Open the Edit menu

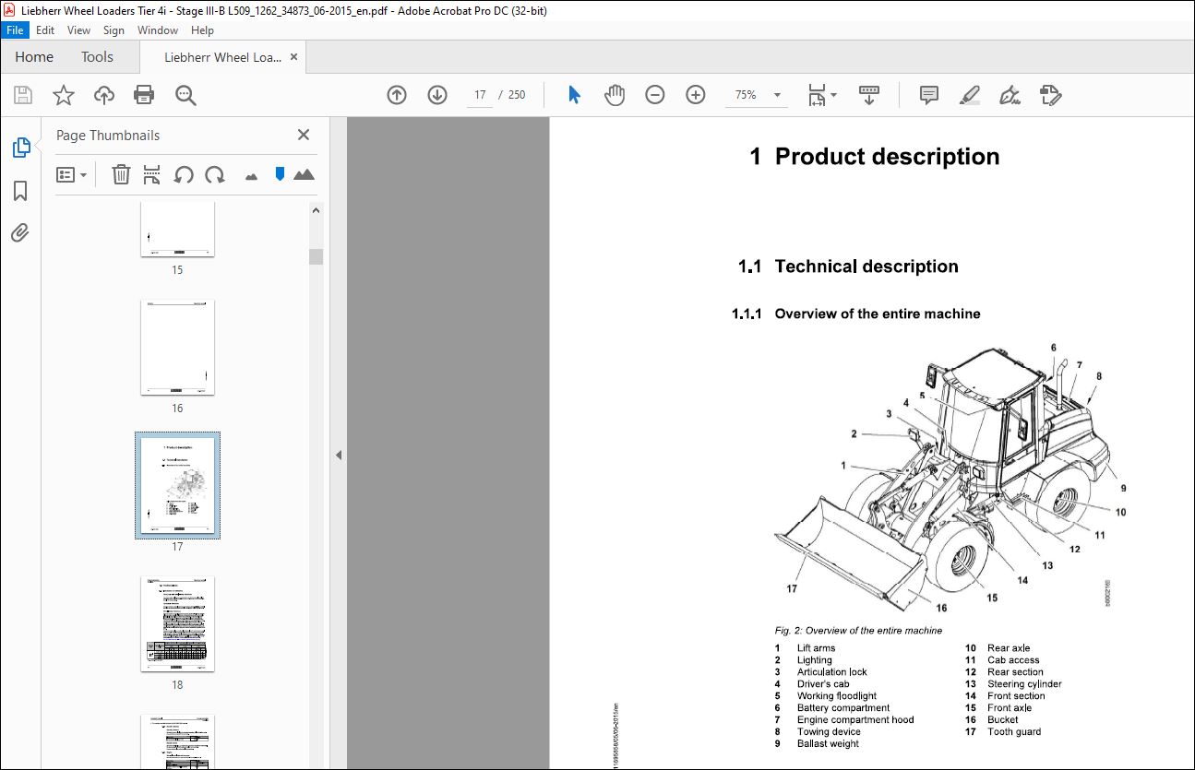pos(46,30)
